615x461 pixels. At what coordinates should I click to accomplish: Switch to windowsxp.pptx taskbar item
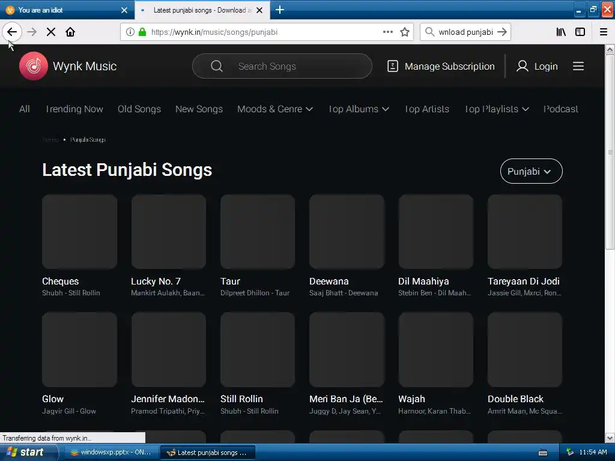[111, 453]
